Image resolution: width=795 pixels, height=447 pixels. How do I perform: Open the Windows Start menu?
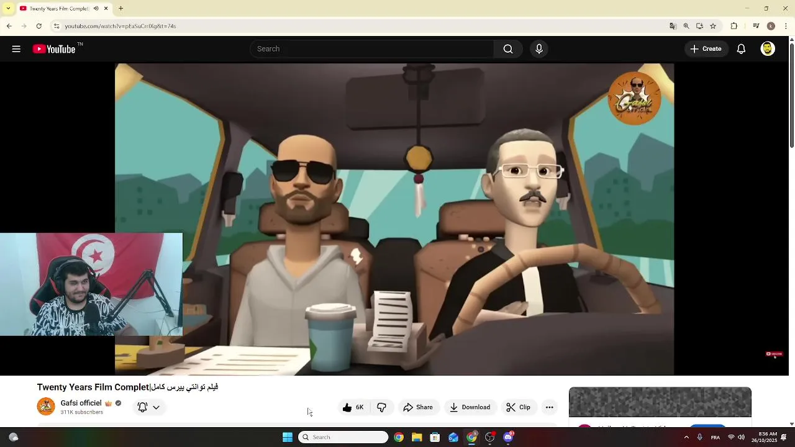tap(288, 437)
